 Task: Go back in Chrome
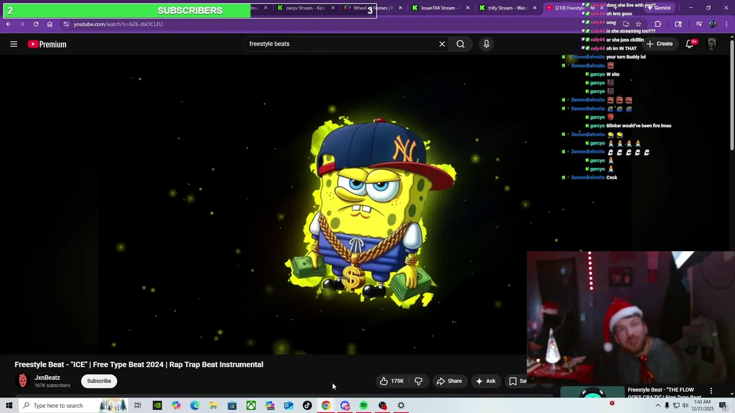pos(8,24)
